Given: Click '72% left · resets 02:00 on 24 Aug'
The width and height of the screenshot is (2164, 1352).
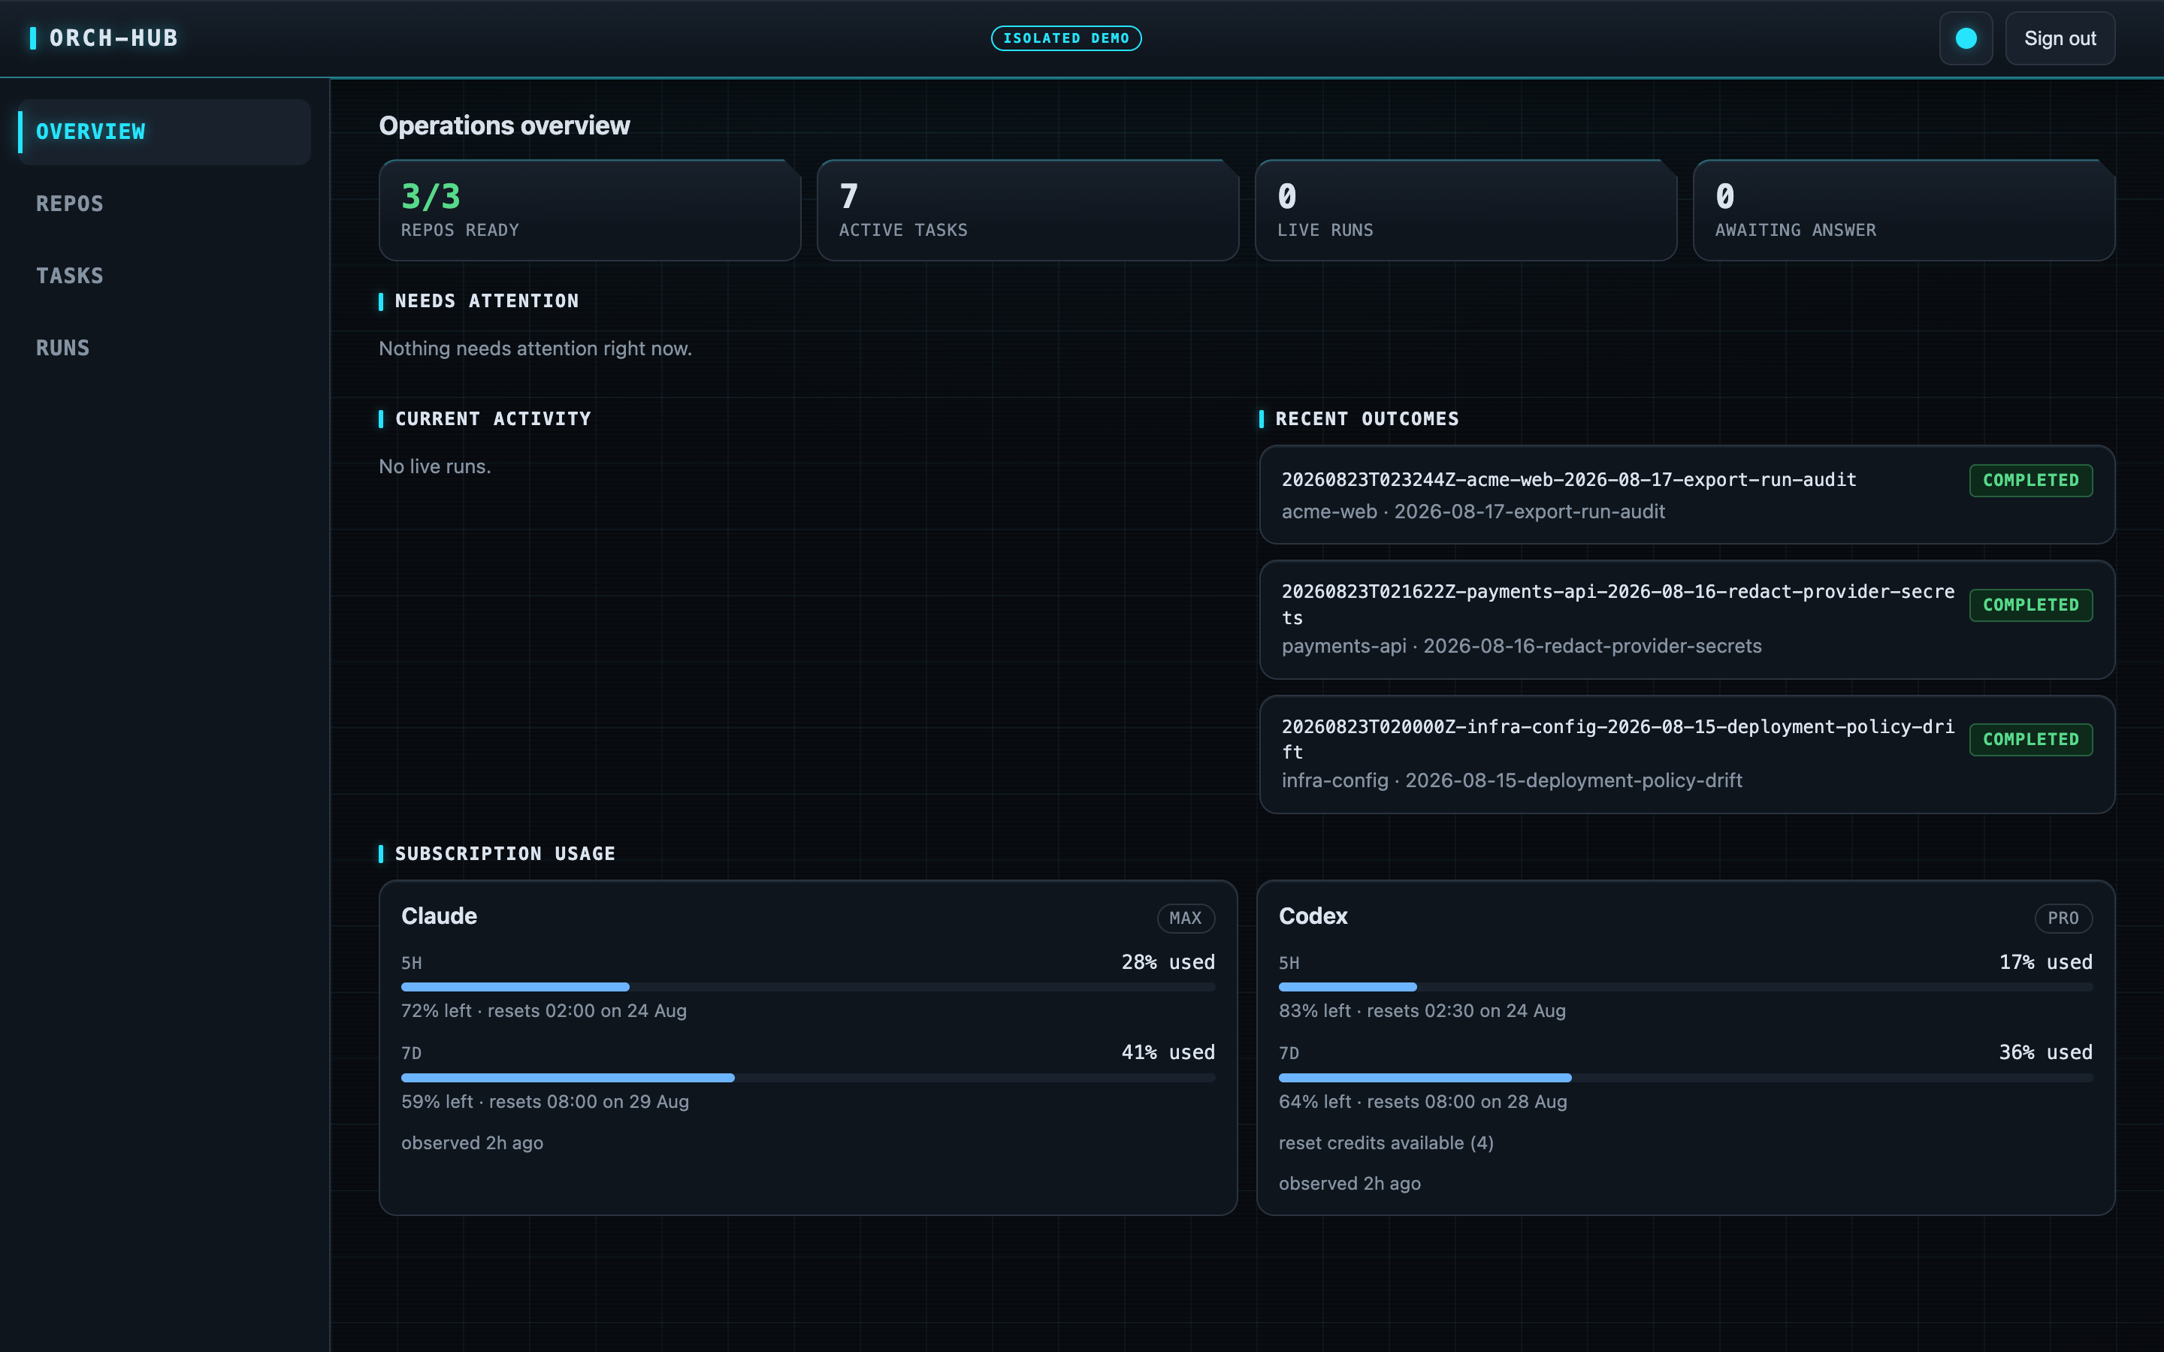Looking at the screenshot, I should click(544, 1010).
